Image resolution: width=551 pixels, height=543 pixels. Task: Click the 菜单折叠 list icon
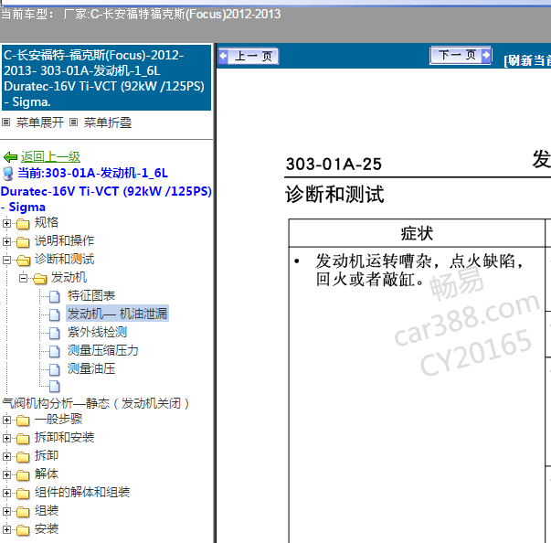73,122
